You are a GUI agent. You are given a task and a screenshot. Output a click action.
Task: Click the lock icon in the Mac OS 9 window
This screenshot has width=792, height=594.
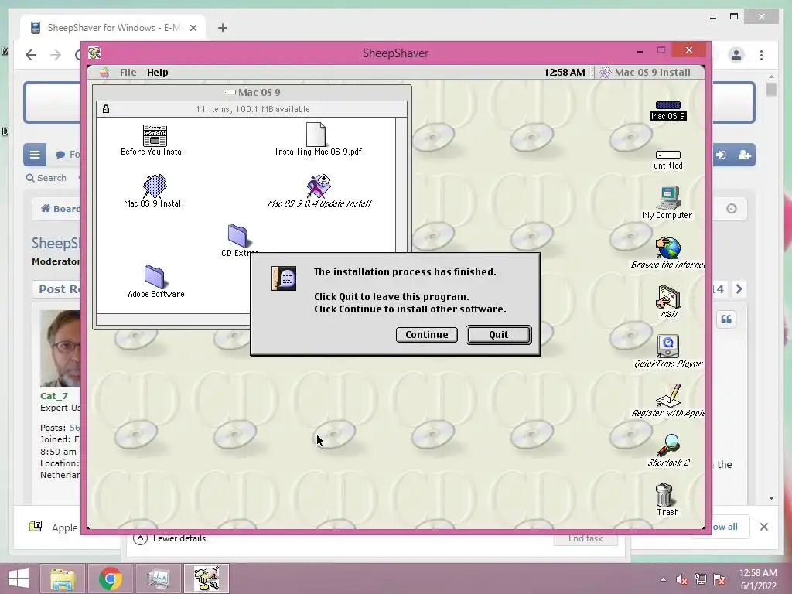106,109
